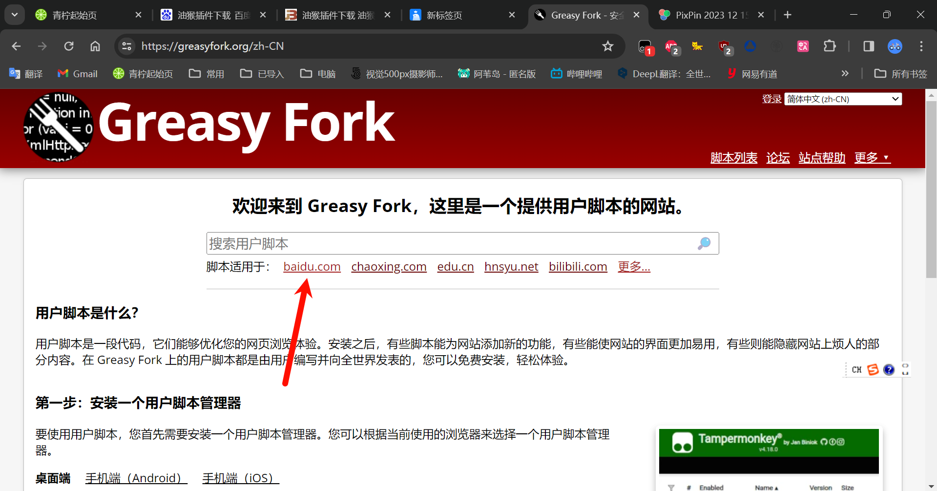This screenshot has height=491, width=937.
Task: Focus the 搜索用户脚本 search field
Action: pyautogui.click(x=449, y=243)
